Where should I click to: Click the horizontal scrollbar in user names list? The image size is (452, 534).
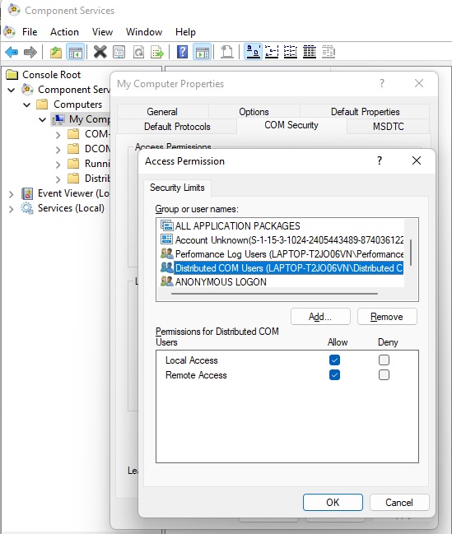pos(275,294)
